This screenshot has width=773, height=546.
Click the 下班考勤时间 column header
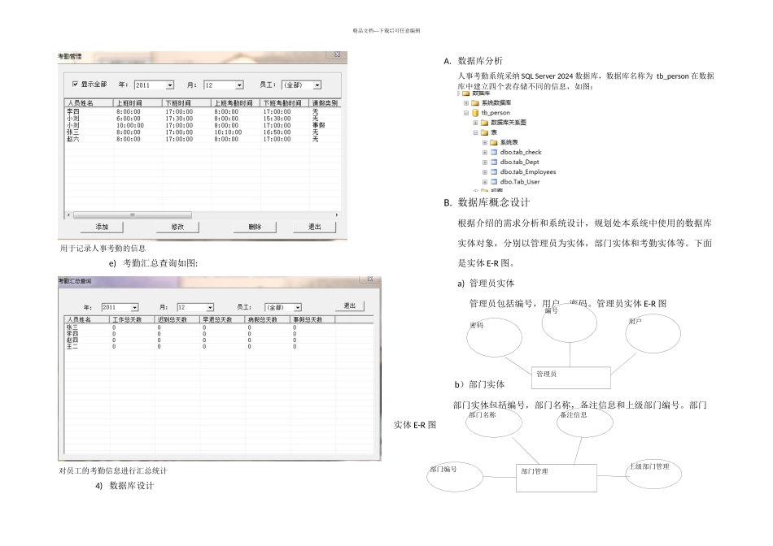[x=285, y=103]
